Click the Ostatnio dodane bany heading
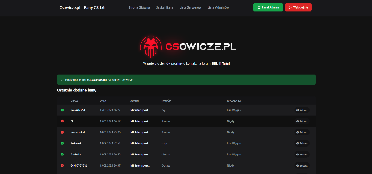372x174 pixels. (x=77, y=90)
